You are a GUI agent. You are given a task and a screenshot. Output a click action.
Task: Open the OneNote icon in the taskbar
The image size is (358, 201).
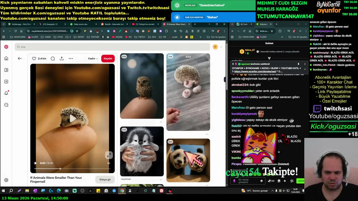pyautogui.click(x=35, y=191)
